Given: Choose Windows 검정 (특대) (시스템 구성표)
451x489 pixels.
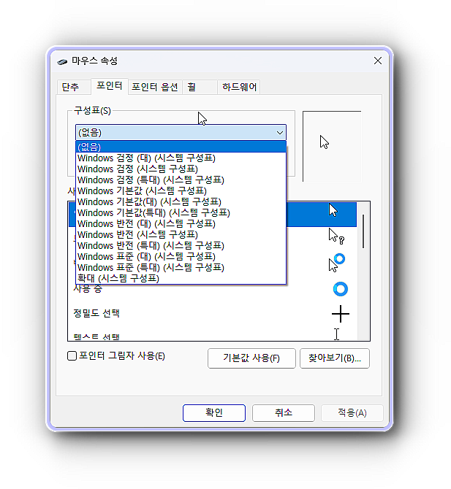Looking at the screenshot, I should point(181,180).
